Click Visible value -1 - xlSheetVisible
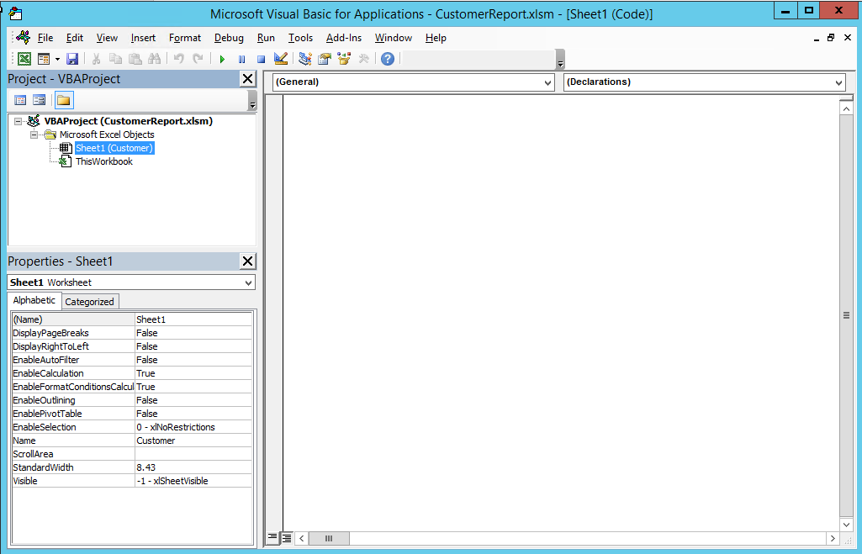862x554 pixels. (x=193, y=481)
